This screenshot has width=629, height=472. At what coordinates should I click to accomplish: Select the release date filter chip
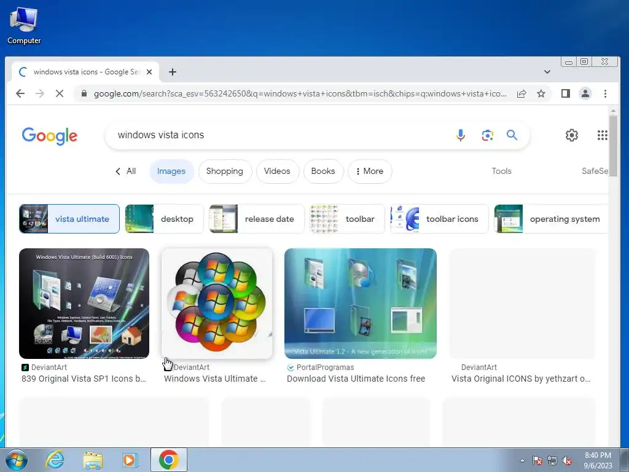pos(256,219)
